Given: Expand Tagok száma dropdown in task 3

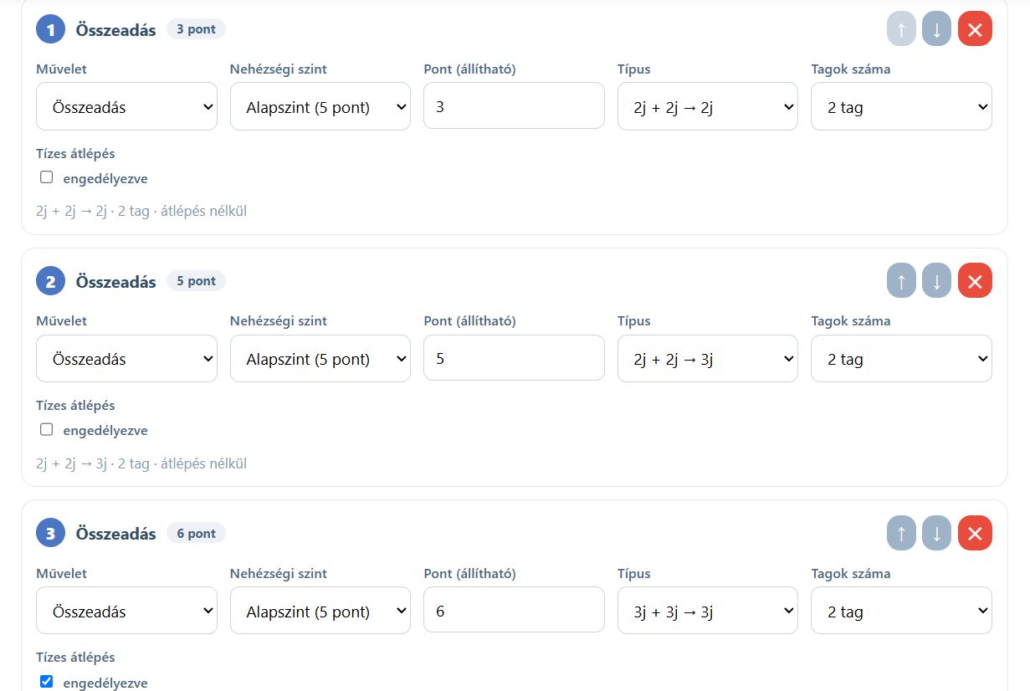Looking at the screenshot, I should (901, 611).
